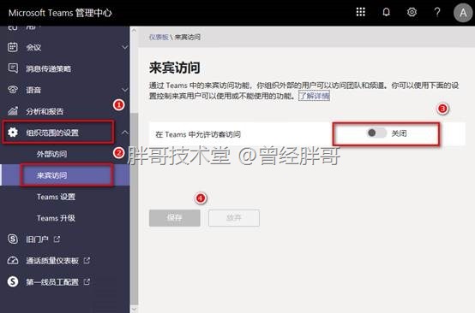Screen dimensions: 475x313
Task: Open the notifications bell
Action: point(386,12)
